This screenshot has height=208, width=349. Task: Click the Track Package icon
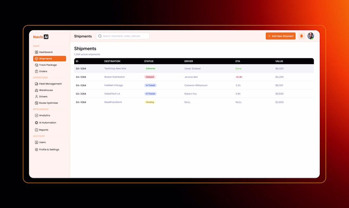[36, 65]
